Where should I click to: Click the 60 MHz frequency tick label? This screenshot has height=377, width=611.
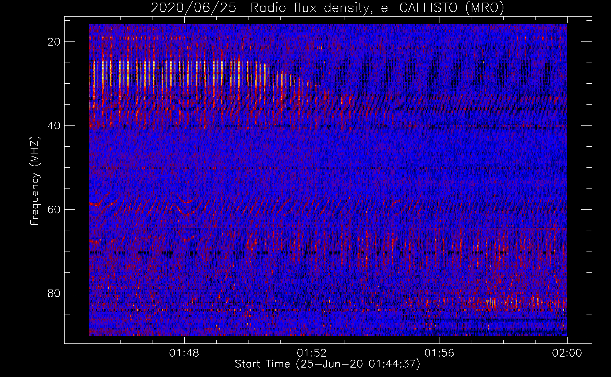click(x=54, y=209)
